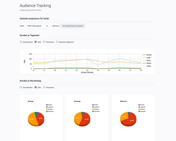Click orange Jugendliche legend entry in line chart
Viewport: 176px width, 141px height.
click(149, 58)
